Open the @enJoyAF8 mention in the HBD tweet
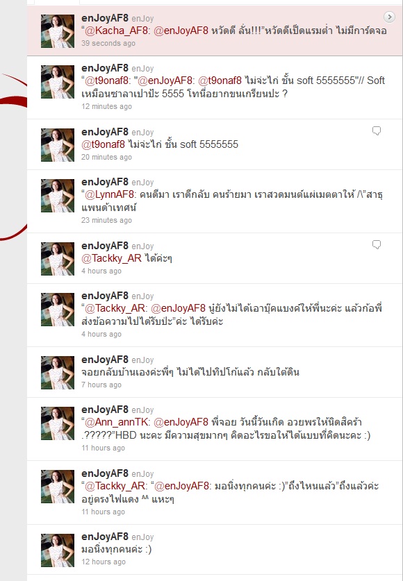The image size is (403, 581). (x=181, y=422)
